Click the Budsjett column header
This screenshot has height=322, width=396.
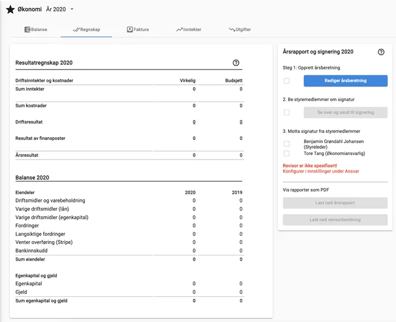tap(234, 80)
